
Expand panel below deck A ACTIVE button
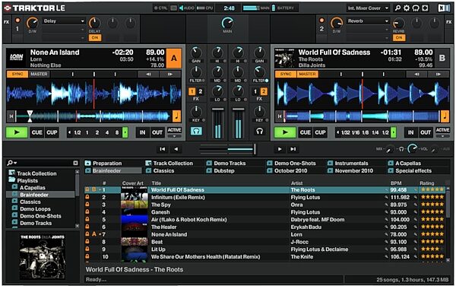click(174, 136)
